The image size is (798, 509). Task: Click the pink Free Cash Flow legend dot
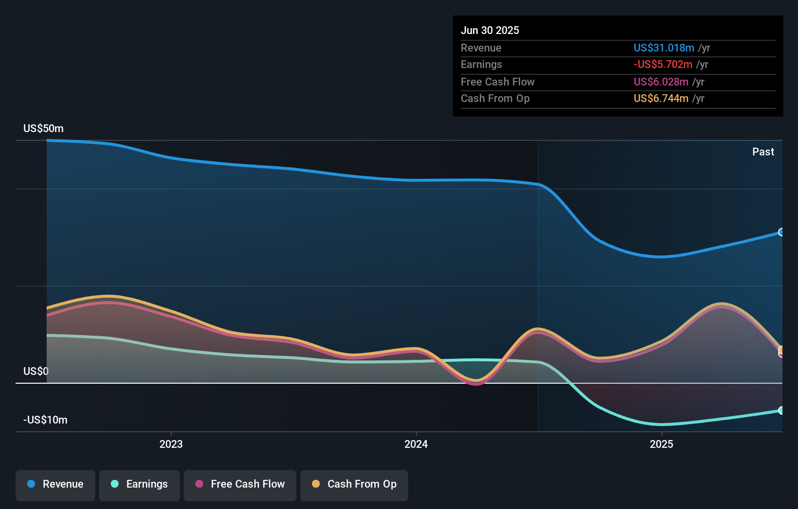point(199,484)
